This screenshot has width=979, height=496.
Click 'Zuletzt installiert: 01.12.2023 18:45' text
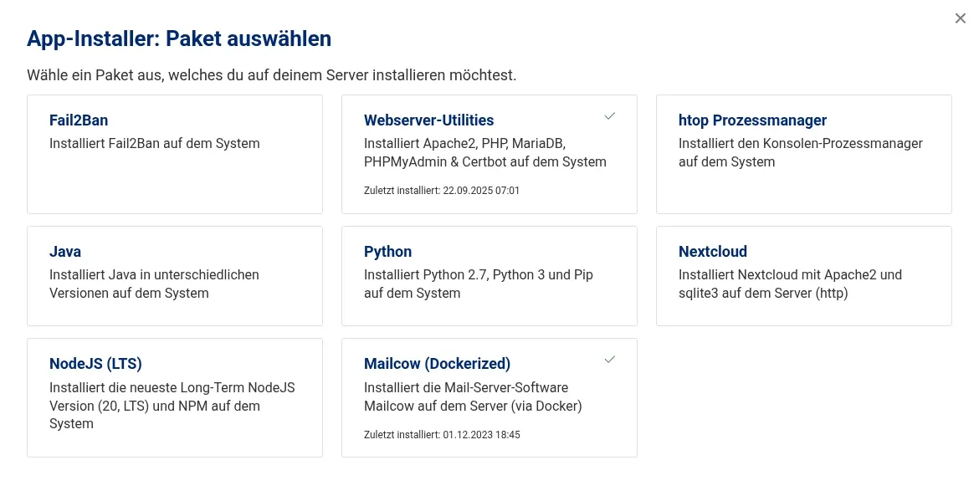point(442,434)
